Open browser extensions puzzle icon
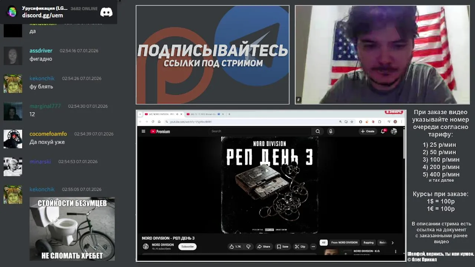The height and width of the screenshot is (267, 475). pos(380,122)
